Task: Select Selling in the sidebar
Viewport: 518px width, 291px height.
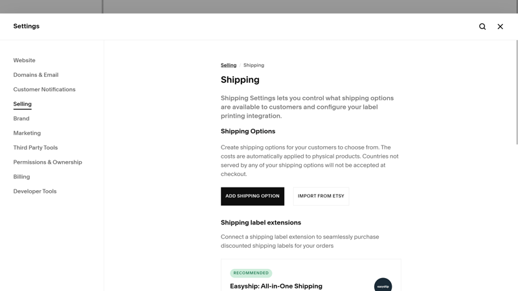Action: [x=22, y=104]
